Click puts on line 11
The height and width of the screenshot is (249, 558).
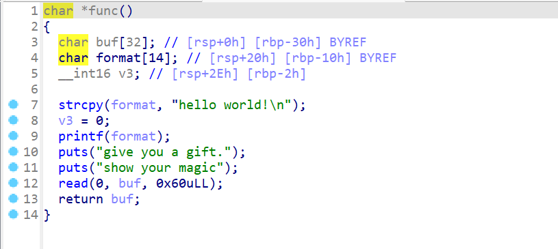(x=73, y=168)
